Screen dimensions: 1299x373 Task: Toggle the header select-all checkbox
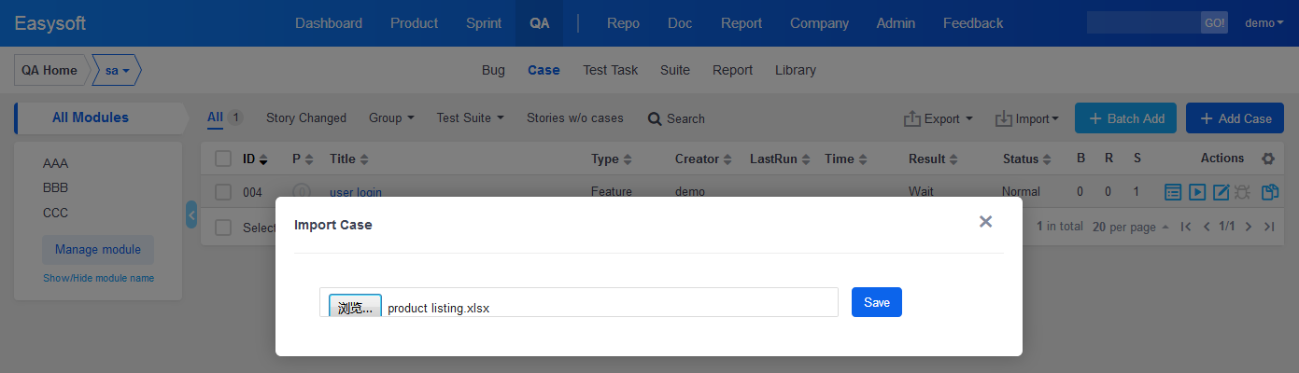click(x=223, y=159)
